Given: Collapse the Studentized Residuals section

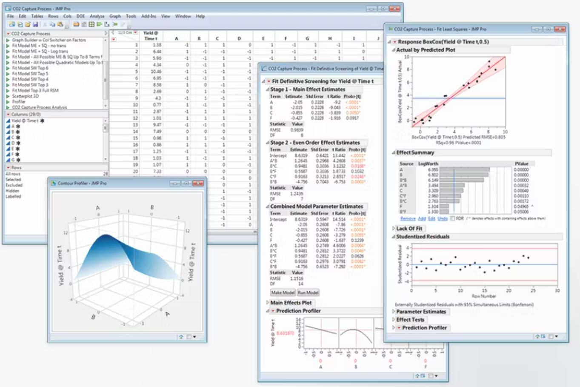Looking at the screenshot, I should [x=393, y=237].
